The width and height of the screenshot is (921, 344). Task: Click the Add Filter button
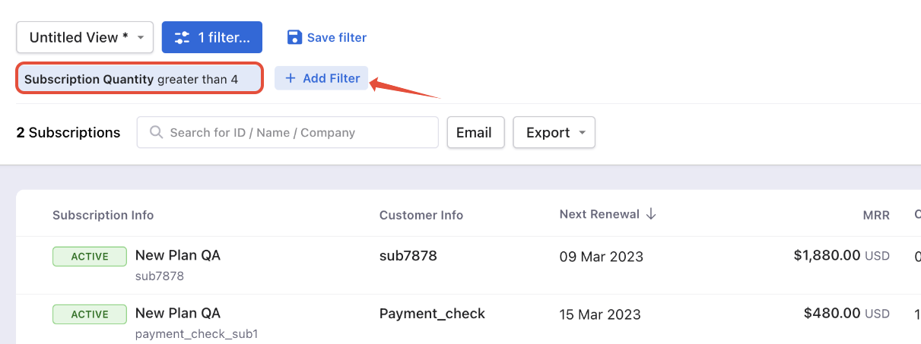pos(322,78)
